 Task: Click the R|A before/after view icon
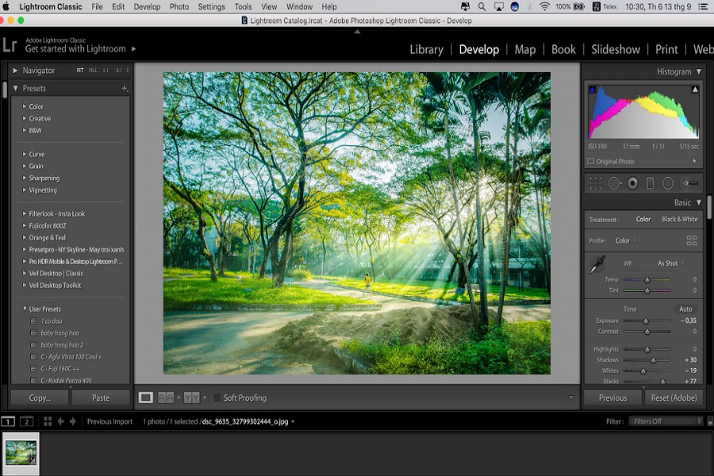[x=166, y=397]
